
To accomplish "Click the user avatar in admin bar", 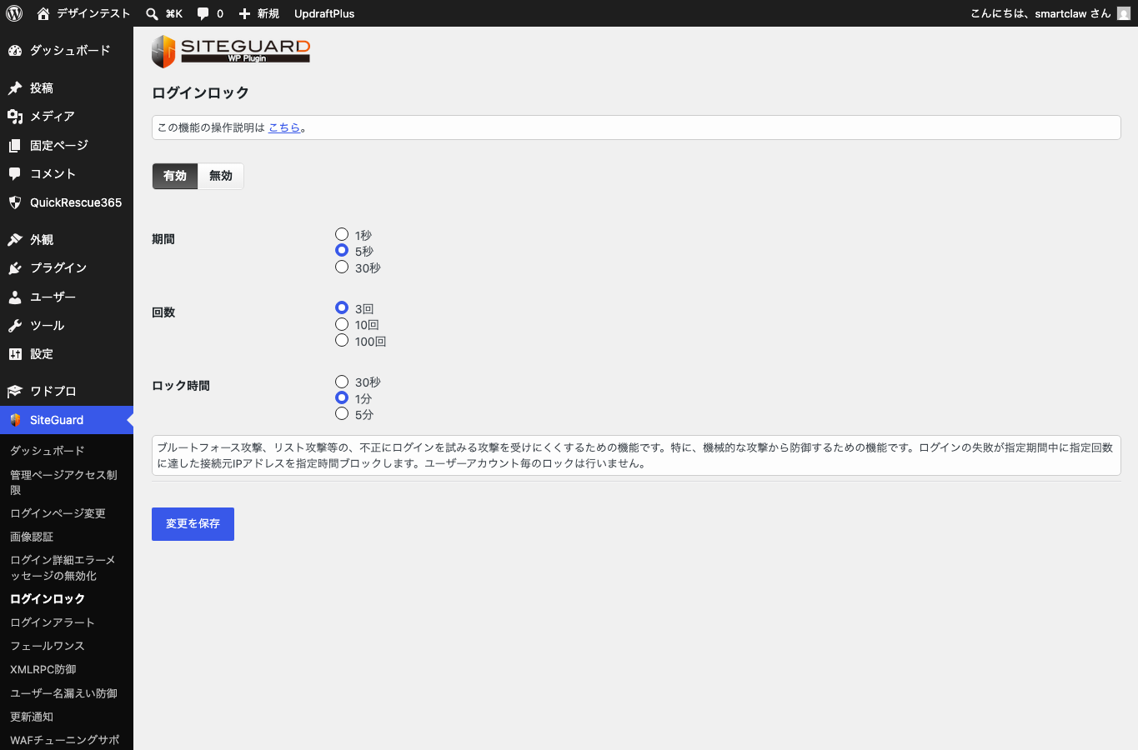I will (1124, 13).
